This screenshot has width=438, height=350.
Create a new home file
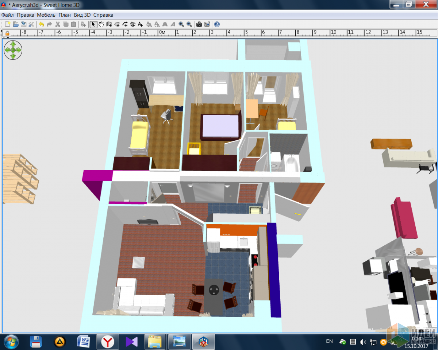pos(8,24)
